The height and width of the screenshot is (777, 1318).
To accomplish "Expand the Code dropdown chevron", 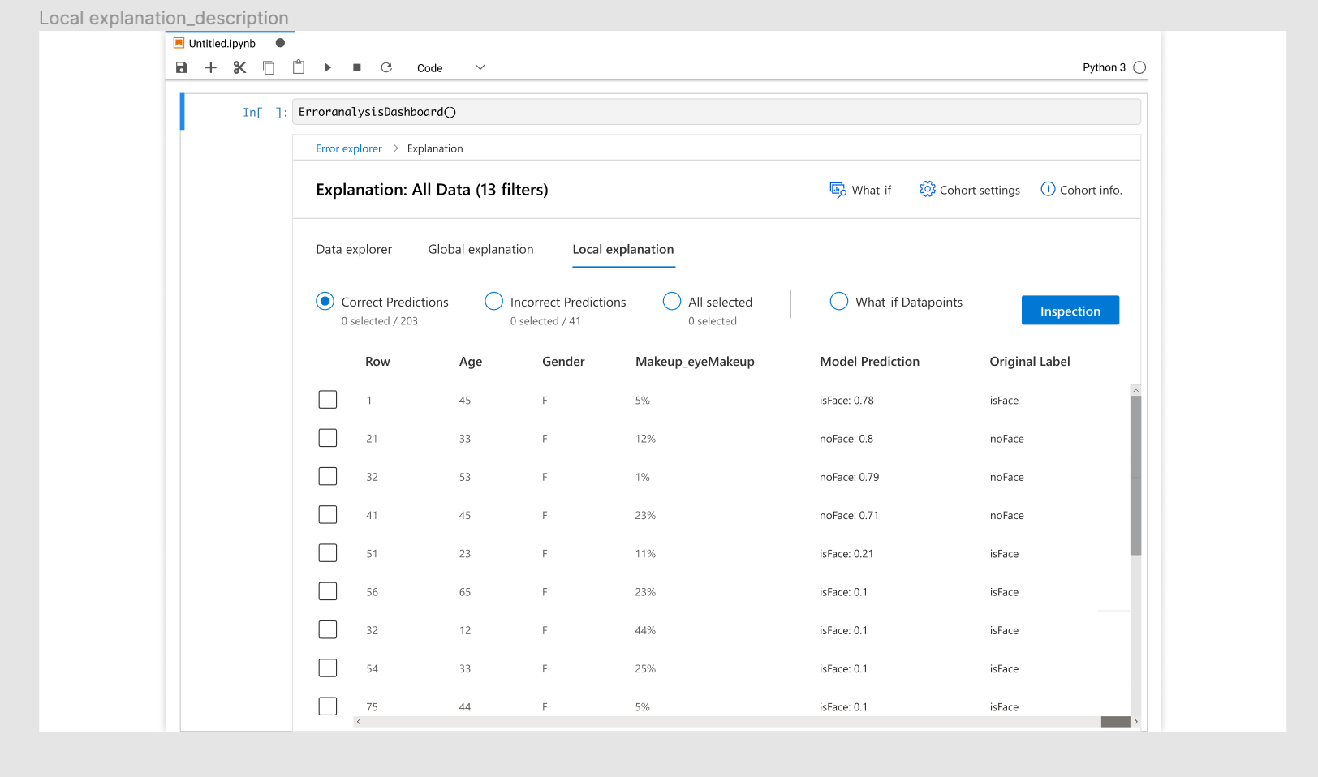I will click(480, 67).
